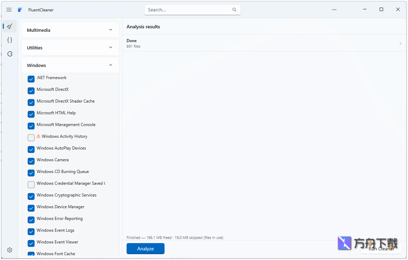
Task: Expand the Multimedia category
Action: 70,30
